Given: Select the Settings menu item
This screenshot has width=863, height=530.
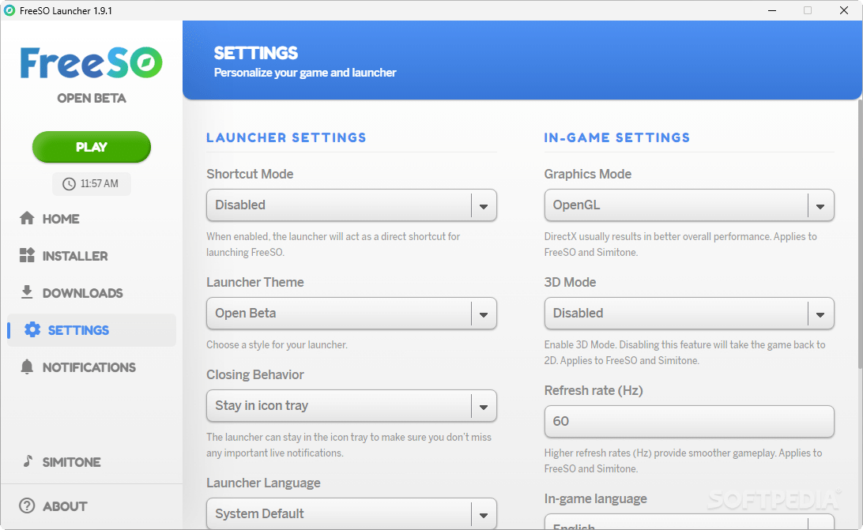Looking at the screenshot, I should pos(92,330).
